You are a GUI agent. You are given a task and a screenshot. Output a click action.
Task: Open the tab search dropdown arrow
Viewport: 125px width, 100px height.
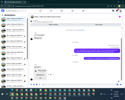(x=2, y=2)
